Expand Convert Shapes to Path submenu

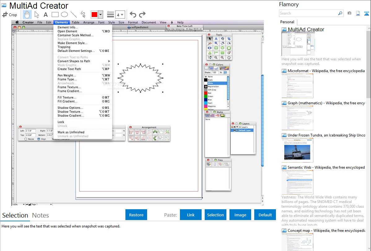[x=109, y=61]
